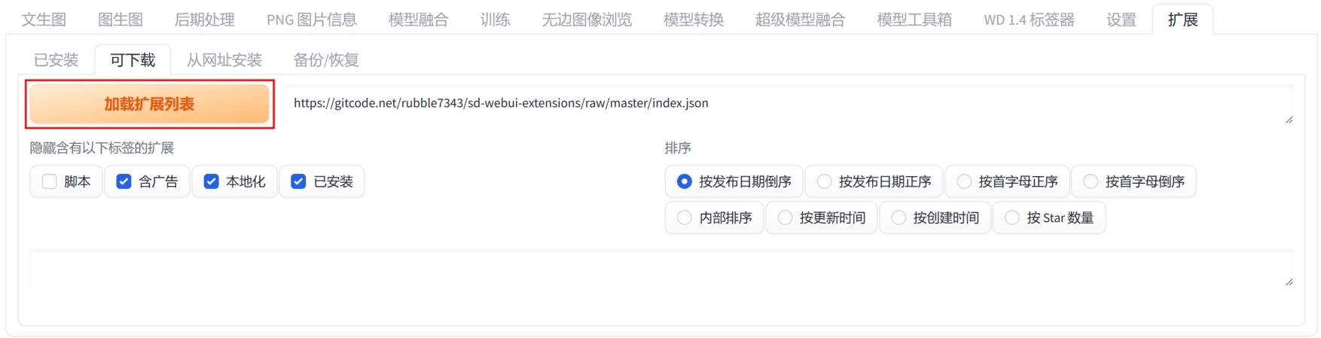The image size is (1321, 338).
Task: Open the 从网址安装 sub-tab
Action: (x=224, y=60)
